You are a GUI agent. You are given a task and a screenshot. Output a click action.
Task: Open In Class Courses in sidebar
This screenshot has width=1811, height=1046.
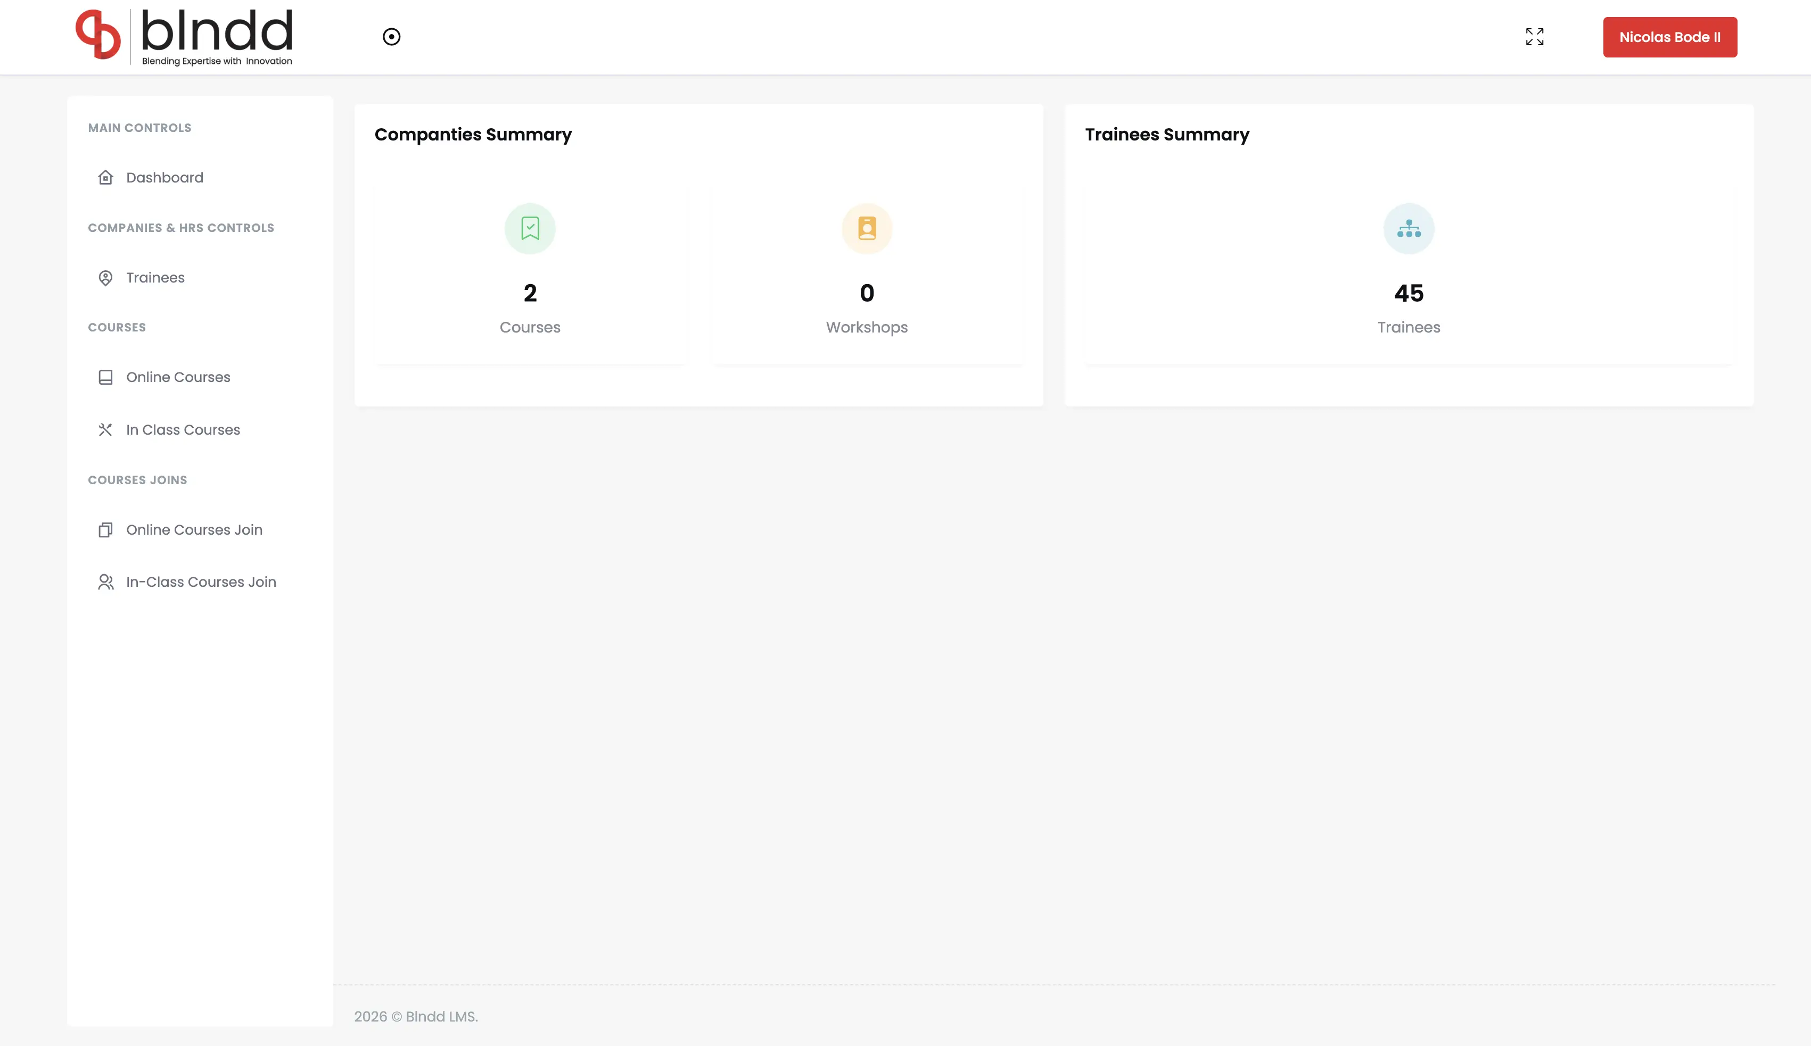click(x=183, y=429)
